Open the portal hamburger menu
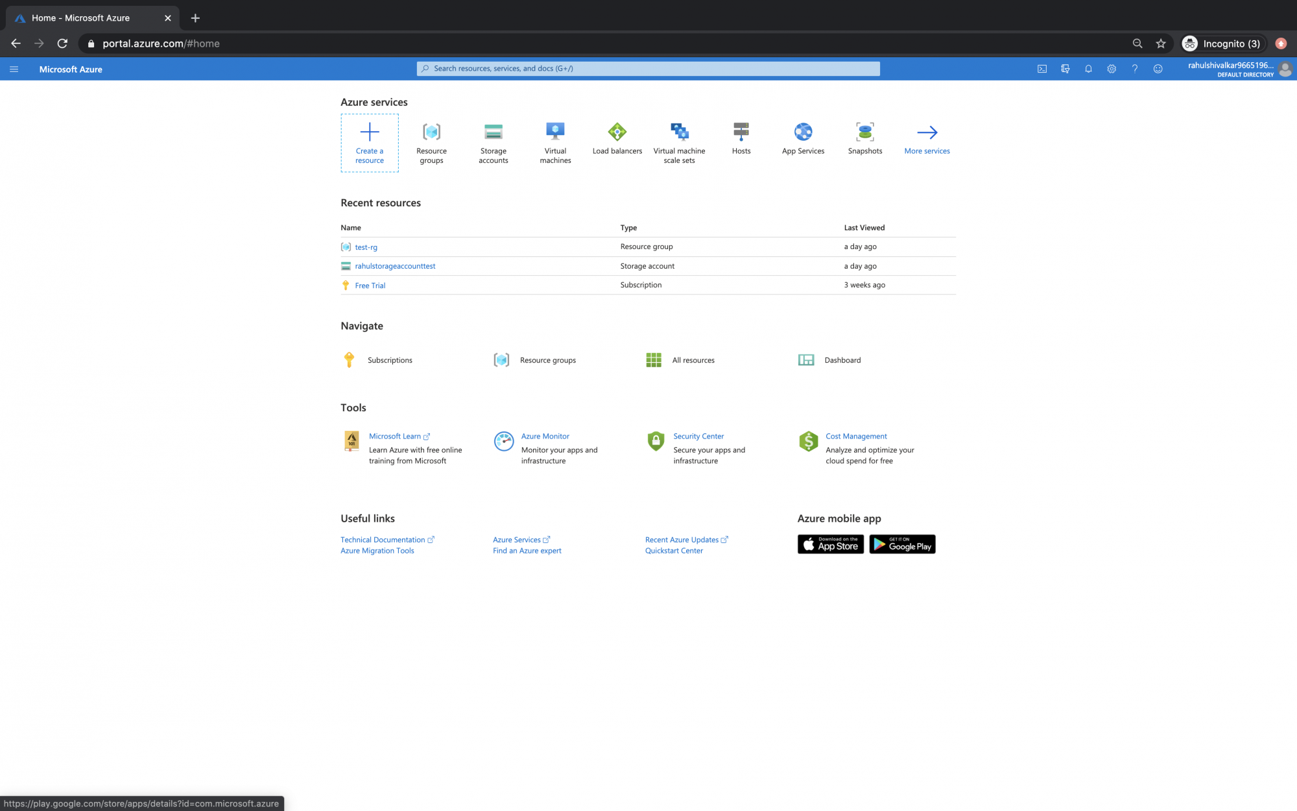1297x811 pixels. coord(14,69)
